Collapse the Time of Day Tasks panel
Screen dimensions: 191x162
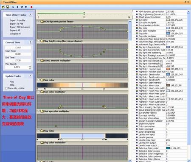[x=31, y=14]
